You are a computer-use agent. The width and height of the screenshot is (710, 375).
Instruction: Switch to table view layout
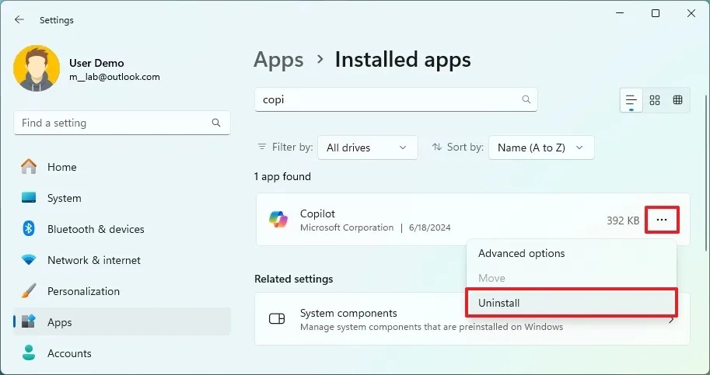[x=678, y=100]
